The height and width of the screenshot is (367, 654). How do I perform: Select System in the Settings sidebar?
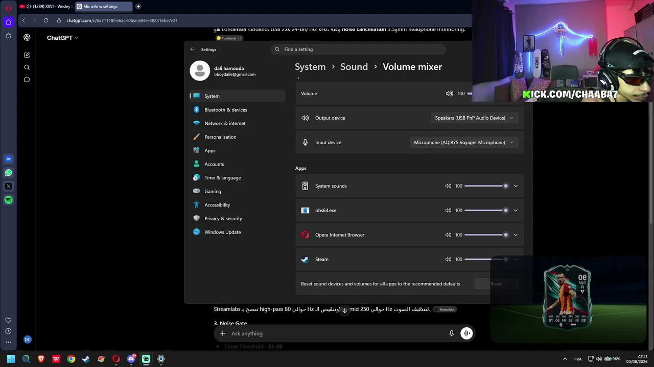[x=237, y=96]
